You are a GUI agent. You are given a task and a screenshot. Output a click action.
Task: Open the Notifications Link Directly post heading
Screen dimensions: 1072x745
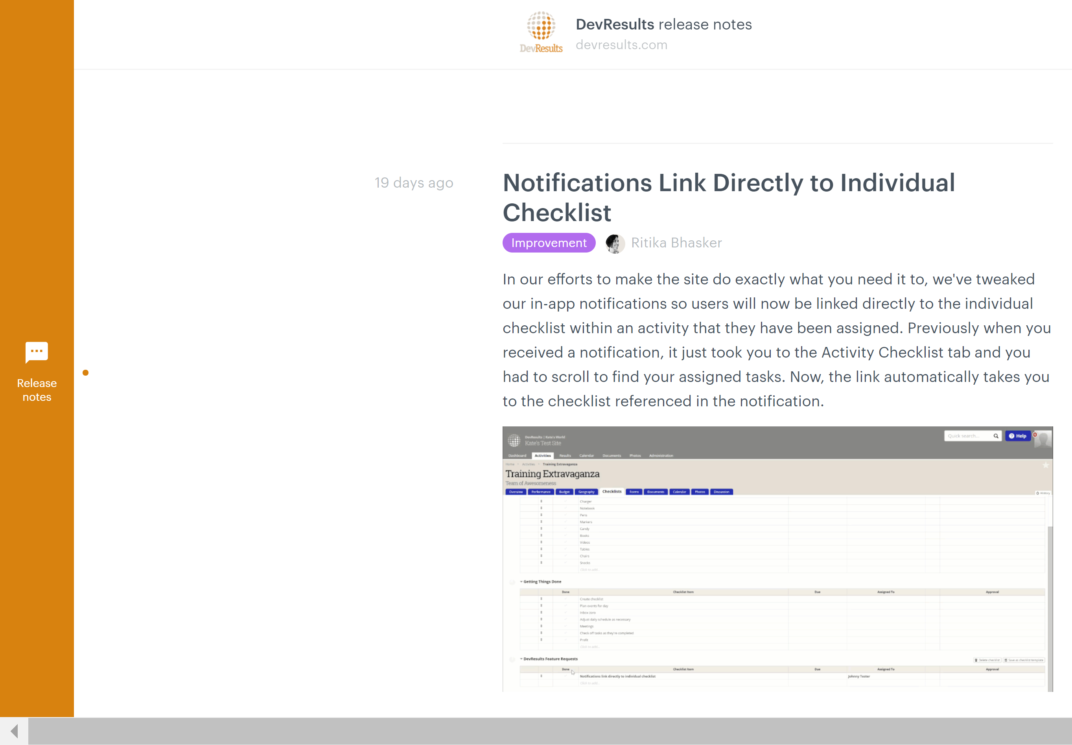click(729, 197)
